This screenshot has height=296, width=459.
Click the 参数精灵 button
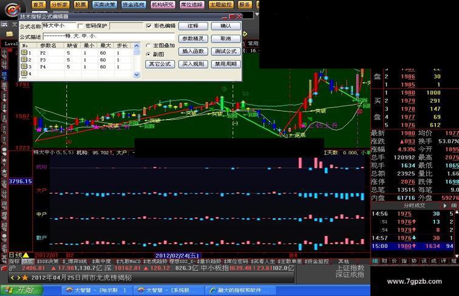(x=193, y=39)
